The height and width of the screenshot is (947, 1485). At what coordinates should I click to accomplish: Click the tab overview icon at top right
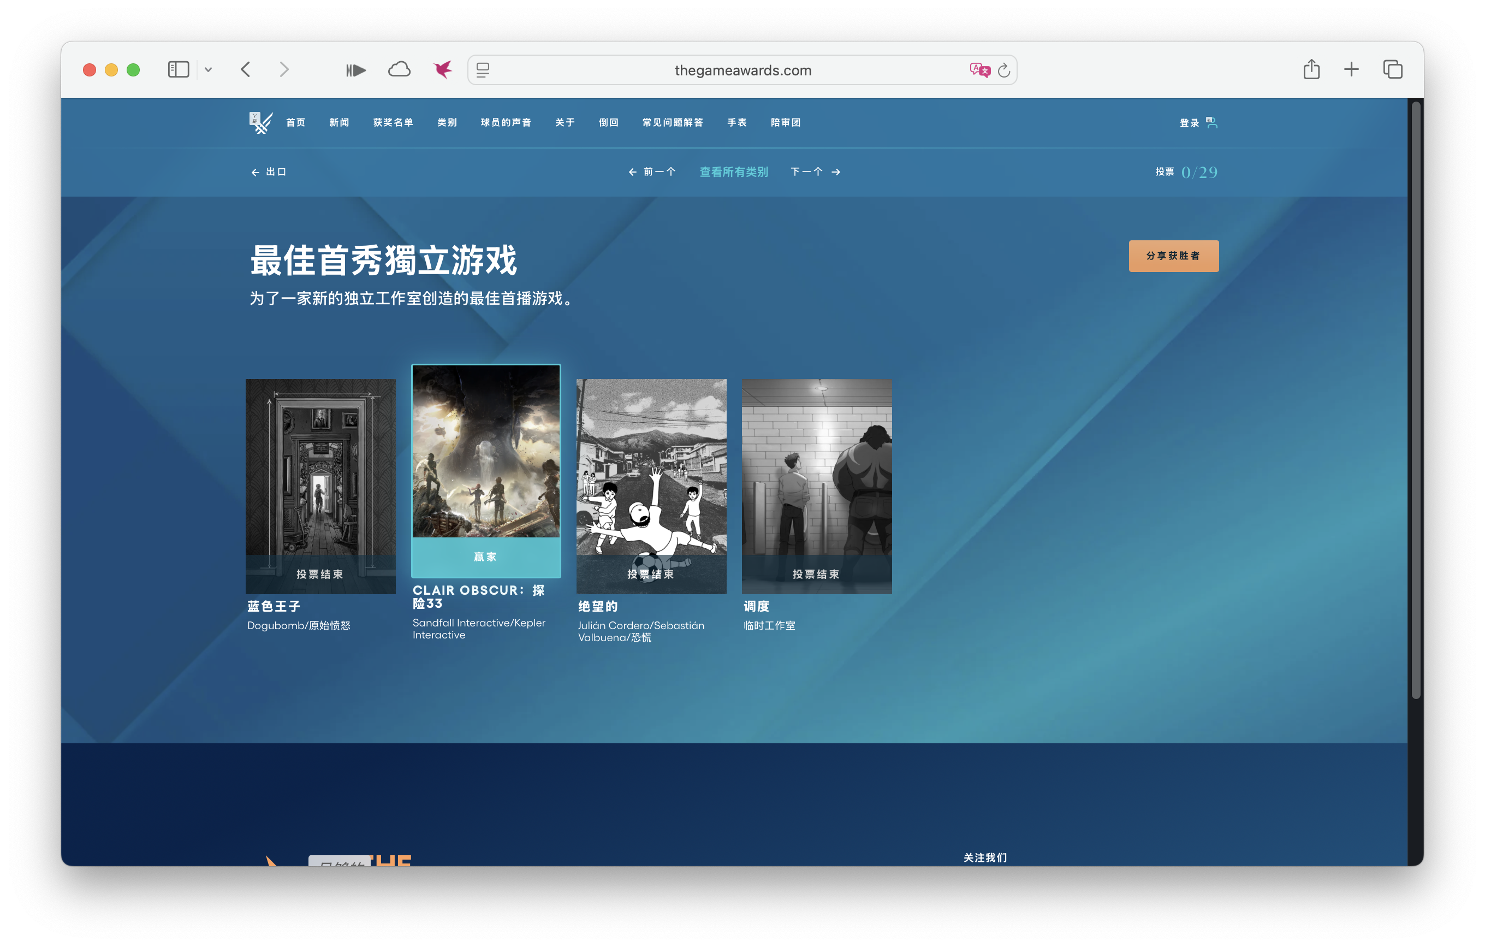1392,69
